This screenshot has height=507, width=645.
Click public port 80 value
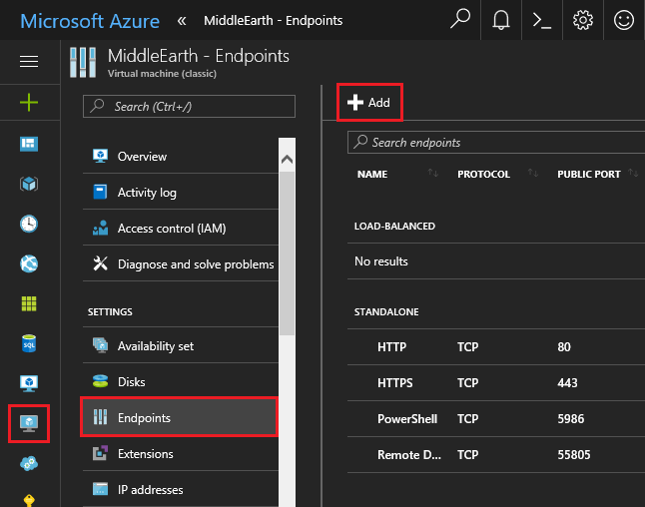[x=564, y=347]
